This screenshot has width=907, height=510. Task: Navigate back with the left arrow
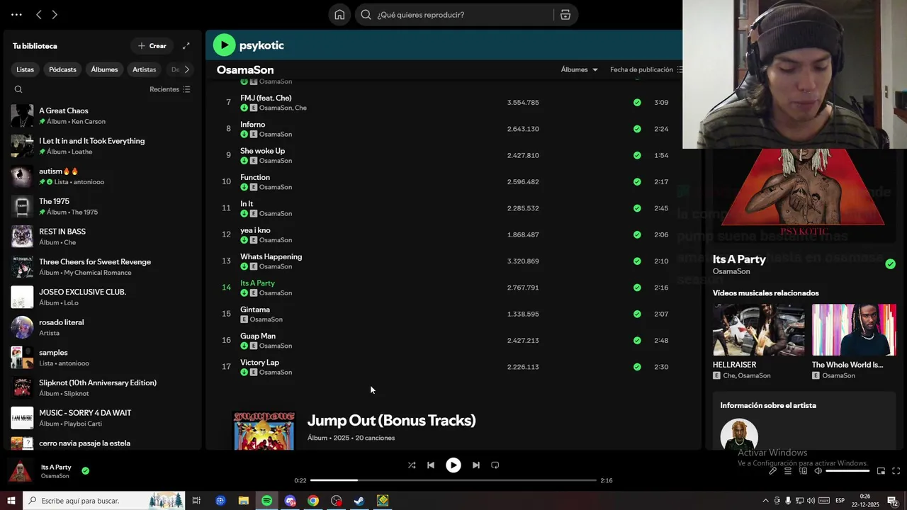pyautogui.click(x=39, y=15)
